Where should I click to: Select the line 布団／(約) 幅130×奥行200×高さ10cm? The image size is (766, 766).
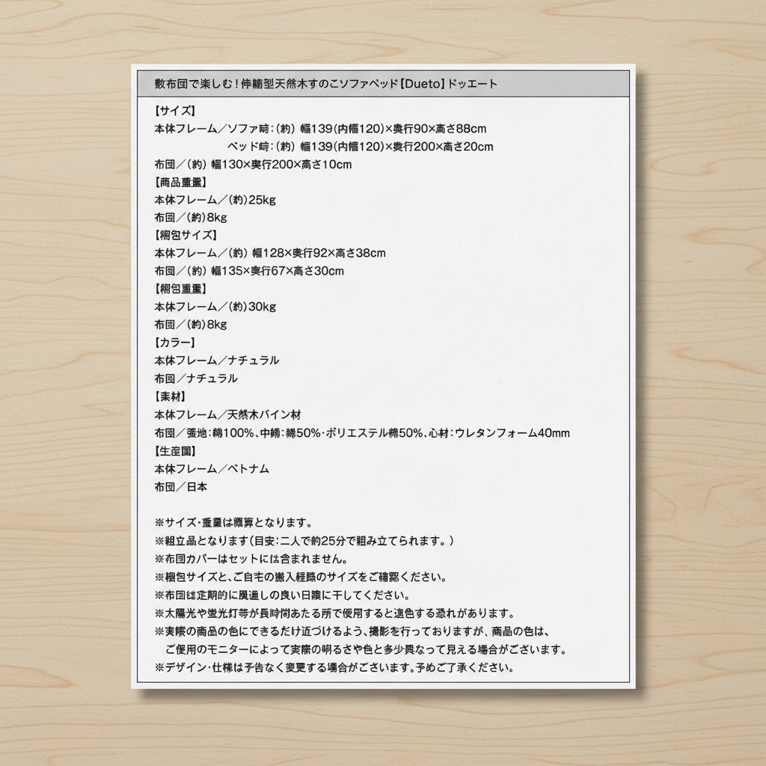coord(253,165)
